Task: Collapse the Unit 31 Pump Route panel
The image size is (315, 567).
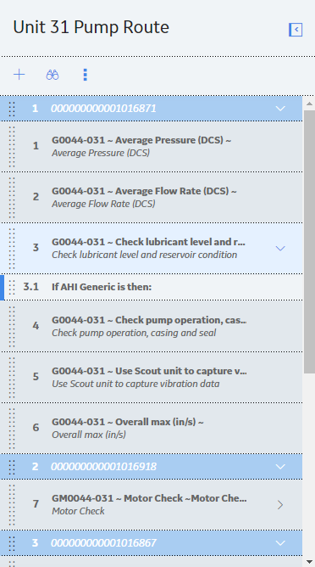Action: coord(296,30)
